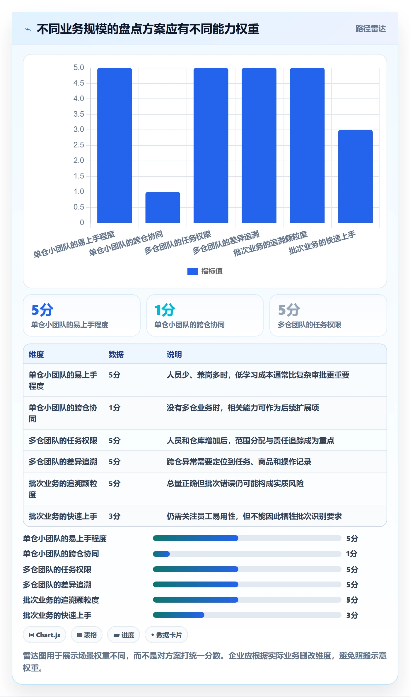Screen dimensions: 410x697
Task: Click the 维度 column header
Action: point(36,354)
